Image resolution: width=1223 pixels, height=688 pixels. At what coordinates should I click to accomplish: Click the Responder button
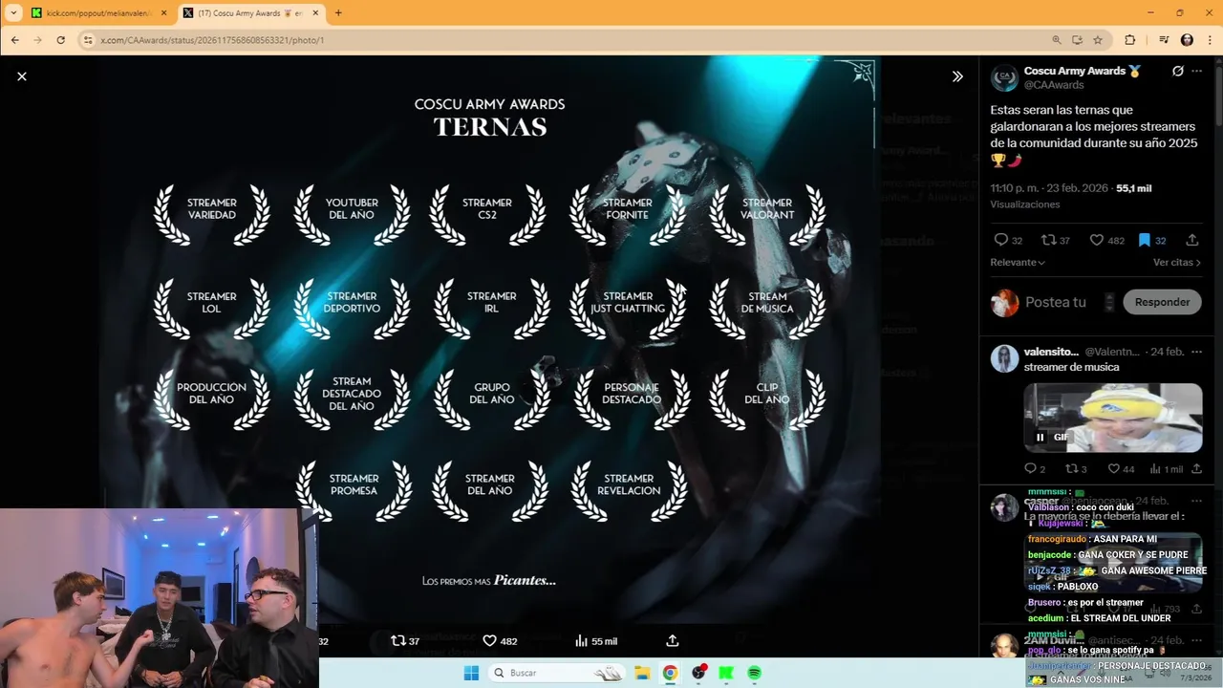1162,302
